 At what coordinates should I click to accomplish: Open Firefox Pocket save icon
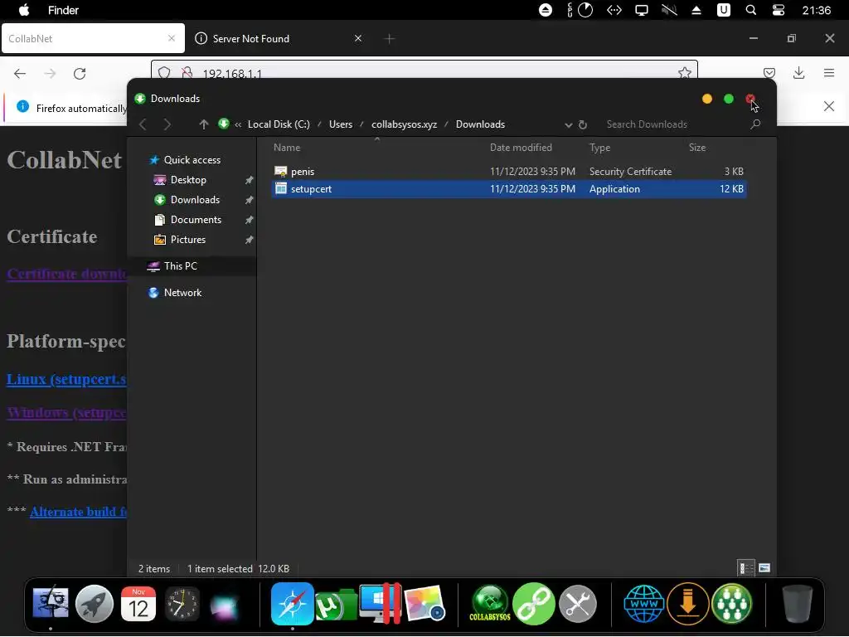(769, 73)
